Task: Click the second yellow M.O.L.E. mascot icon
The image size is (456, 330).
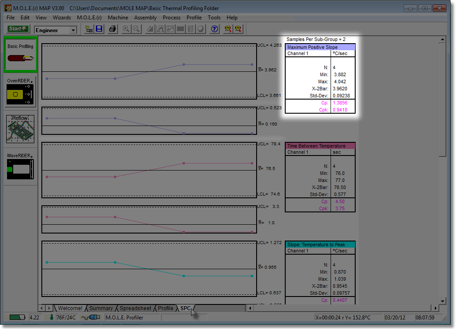Action: pos(238,29)
